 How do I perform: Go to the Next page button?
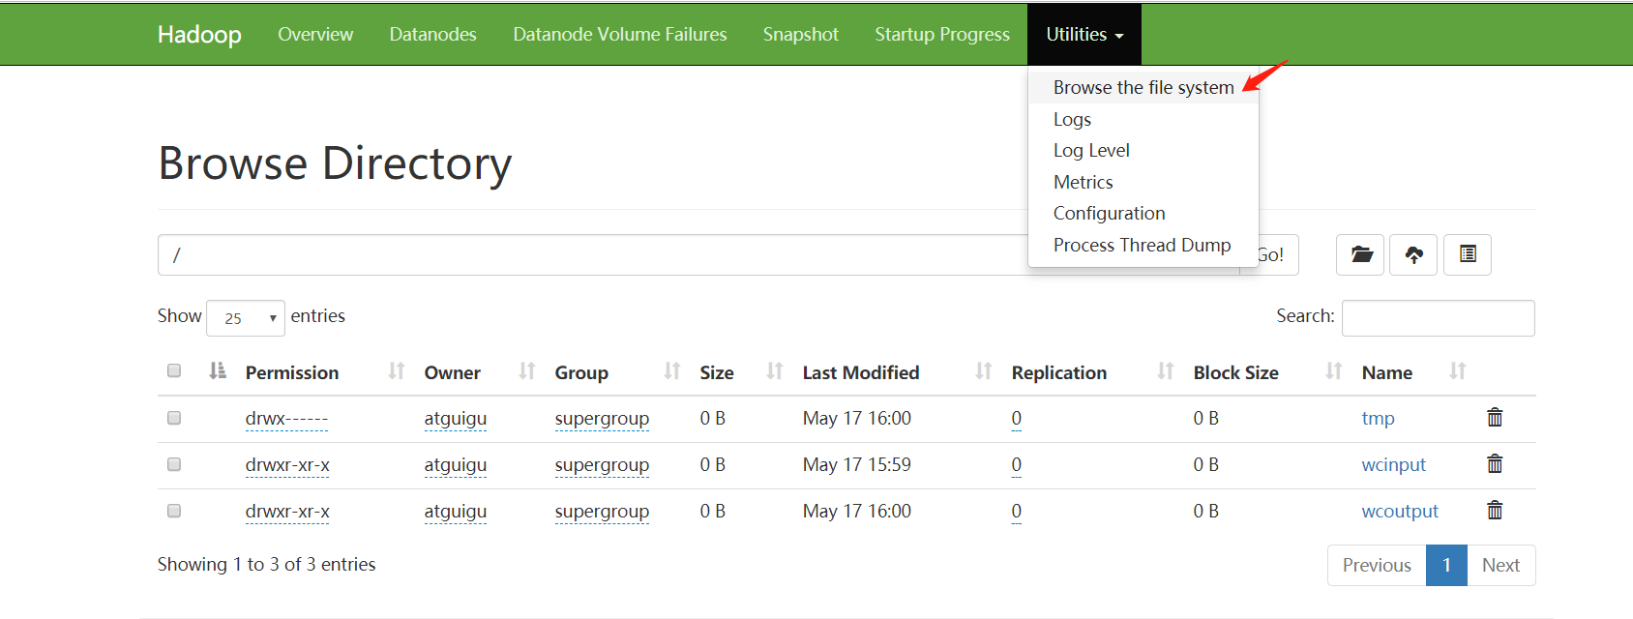click(1500, 566)
